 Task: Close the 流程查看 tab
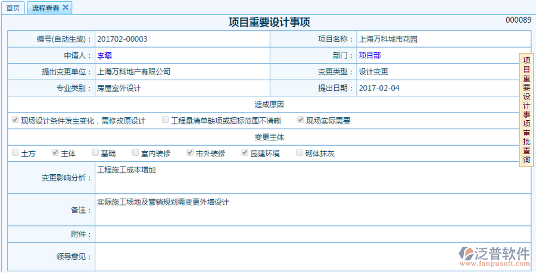66,7
